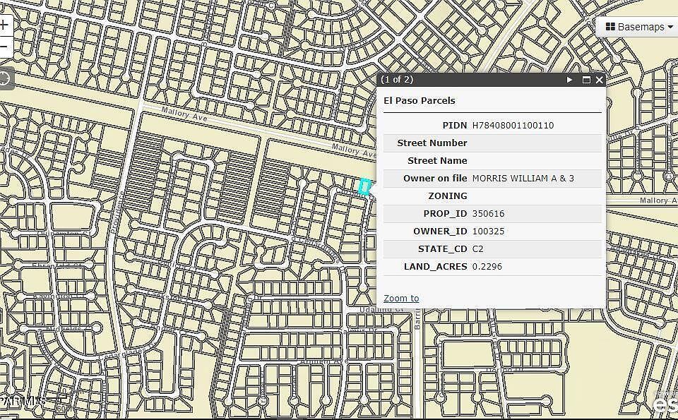678x420 pixels.
Task: Click the Zoom to link
Action: 401,298
